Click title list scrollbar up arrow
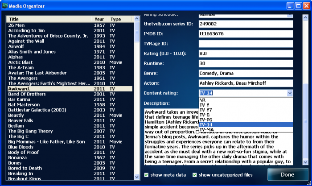The image size is (312, 186). click(x=137, y=19)
